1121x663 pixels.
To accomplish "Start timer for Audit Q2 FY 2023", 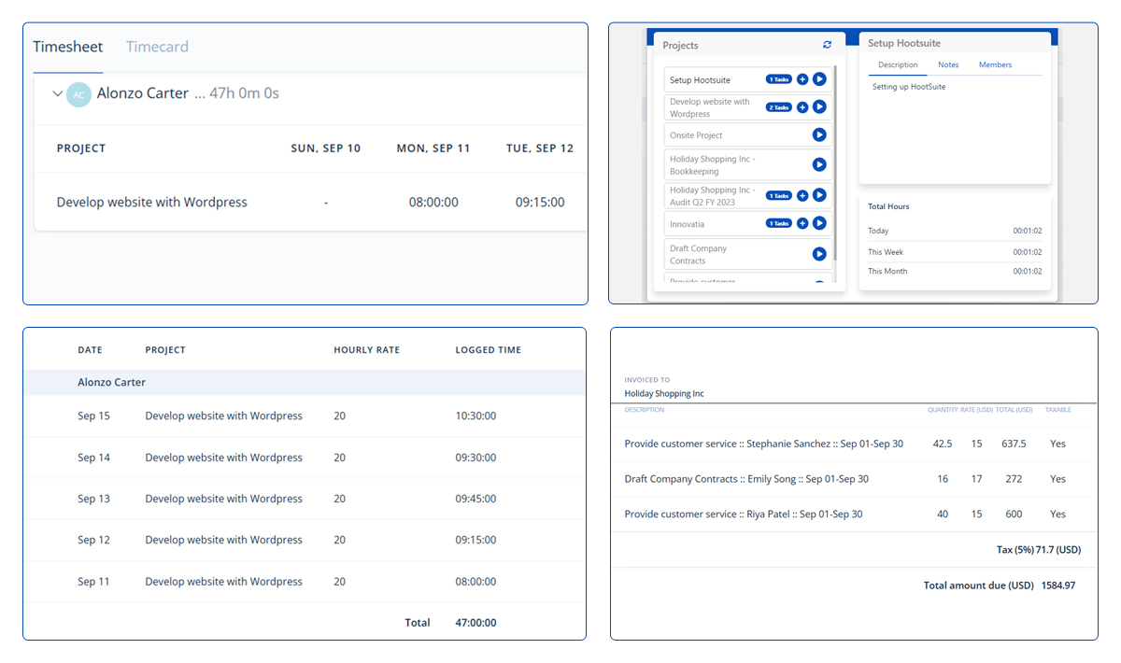I will click(x=819, y=195).
